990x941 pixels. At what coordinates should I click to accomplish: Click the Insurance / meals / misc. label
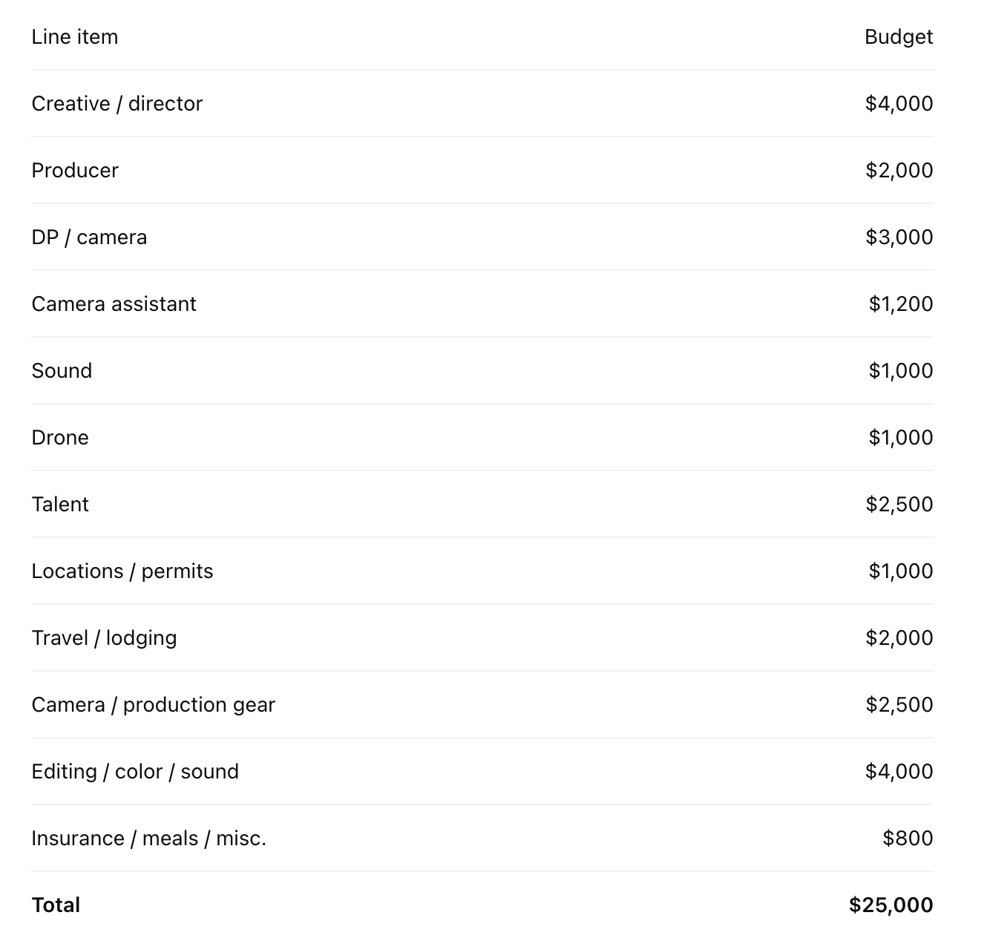point(148,839)
